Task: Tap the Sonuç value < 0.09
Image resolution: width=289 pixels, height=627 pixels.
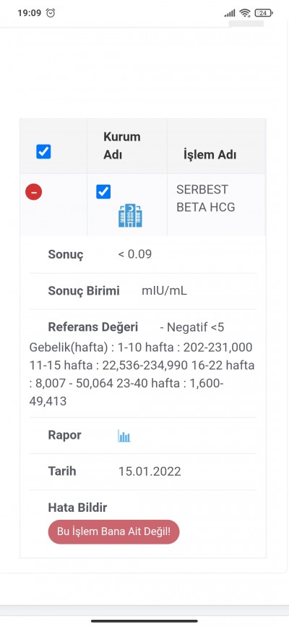Action: (135, 254)
